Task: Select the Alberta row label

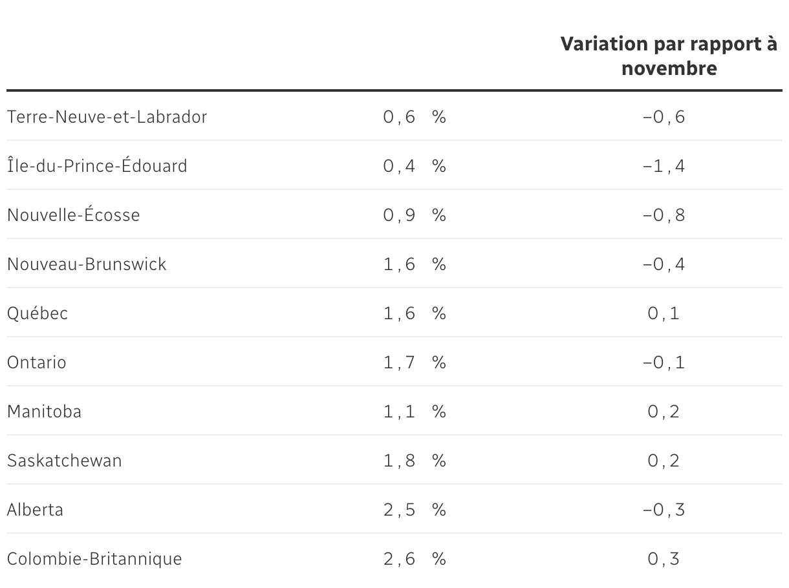Action: tap(36, 510)
